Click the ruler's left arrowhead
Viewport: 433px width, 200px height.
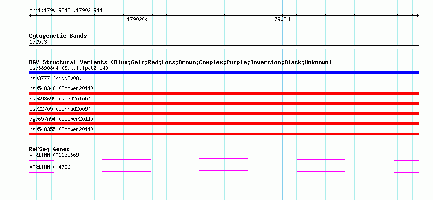coord(30,15)
